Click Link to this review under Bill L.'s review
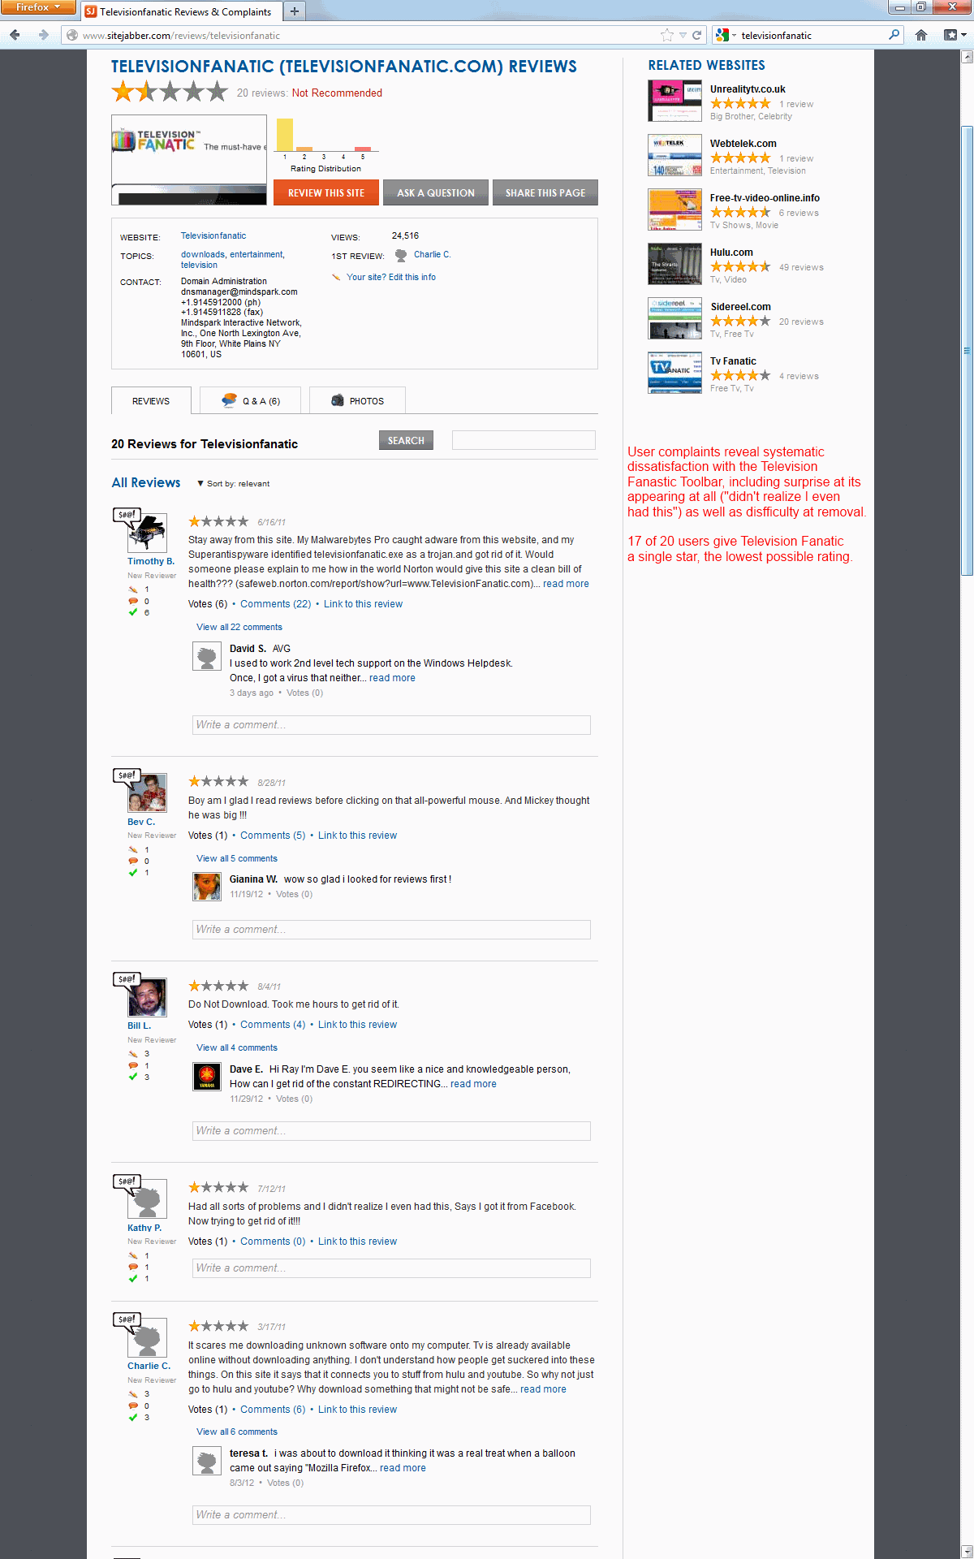This screenshot has width=974, height=1559. click(357, 1025)
